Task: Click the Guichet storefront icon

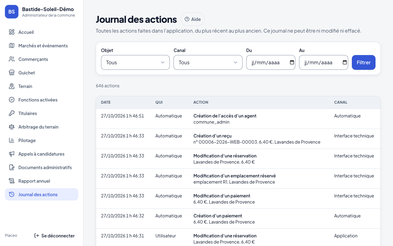Action: (12, 73)
